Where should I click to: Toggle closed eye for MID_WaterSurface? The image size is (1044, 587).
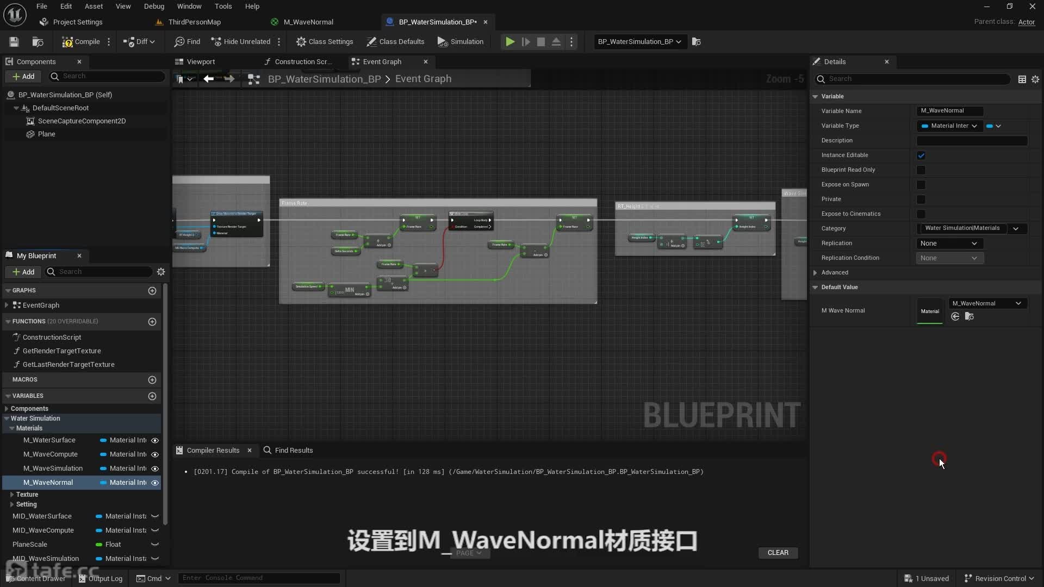[x=155, y=516]
